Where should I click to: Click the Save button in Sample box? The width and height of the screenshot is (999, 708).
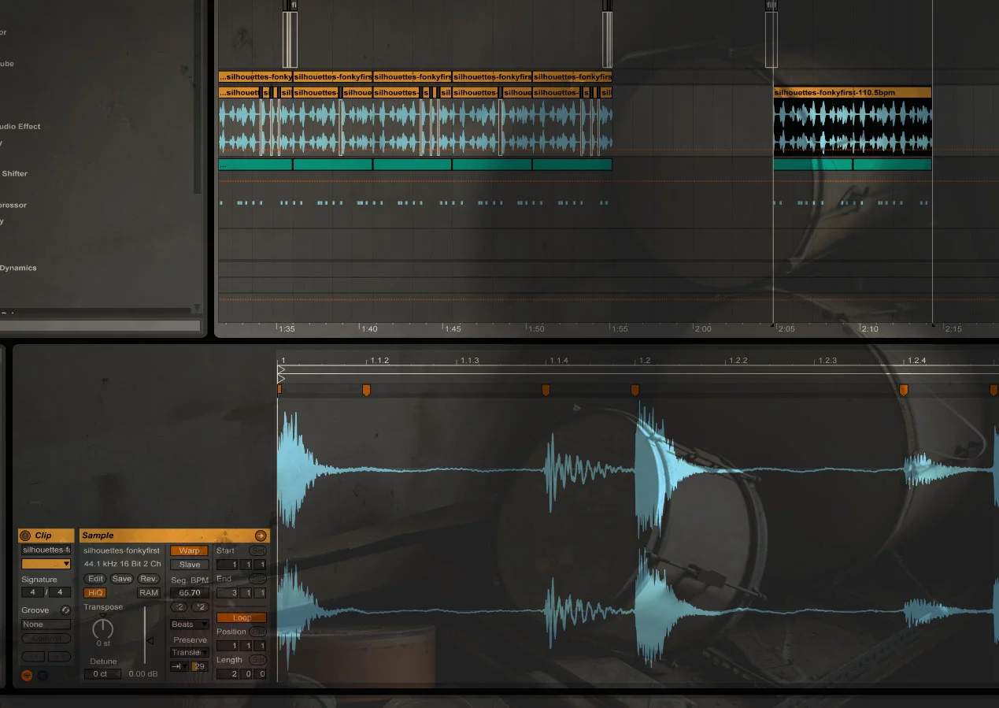click(122, 579)
